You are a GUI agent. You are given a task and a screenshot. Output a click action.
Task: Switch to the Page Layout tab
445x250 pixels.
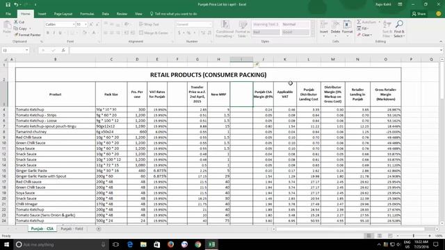[x=63, y=14]
